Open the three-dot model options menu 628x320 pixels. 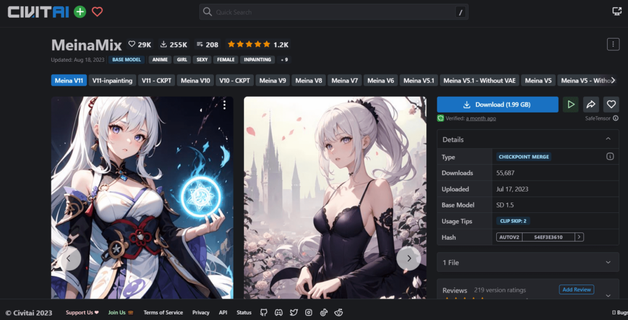[613, 44]
